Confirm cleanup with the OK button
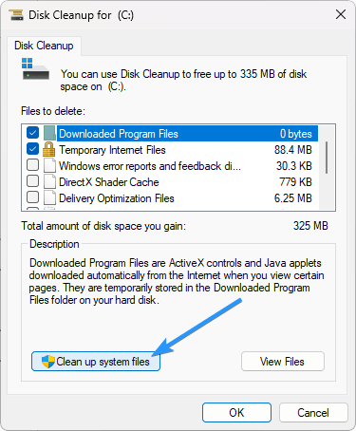Viewport: 356px width, 431px height. tap(236, 413)
